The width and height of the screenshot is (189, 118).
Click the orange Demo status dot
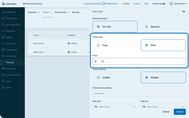[123, 4]
